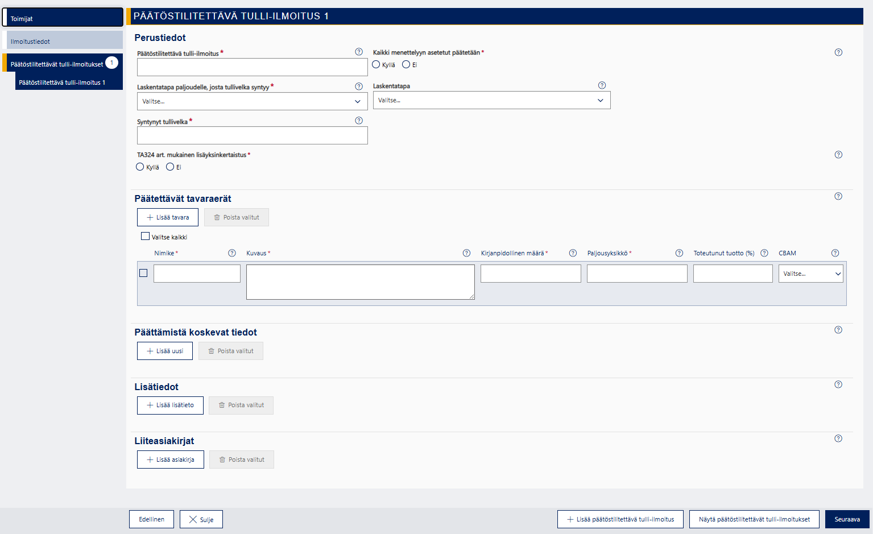This screenshot has width=873, height=534.
Task: Click the Kirjanpidollinen määrä input field
Action: point(531,274)
